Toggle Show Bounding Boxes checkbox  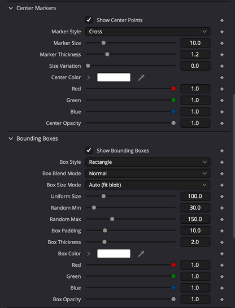[x=89, y=150]
